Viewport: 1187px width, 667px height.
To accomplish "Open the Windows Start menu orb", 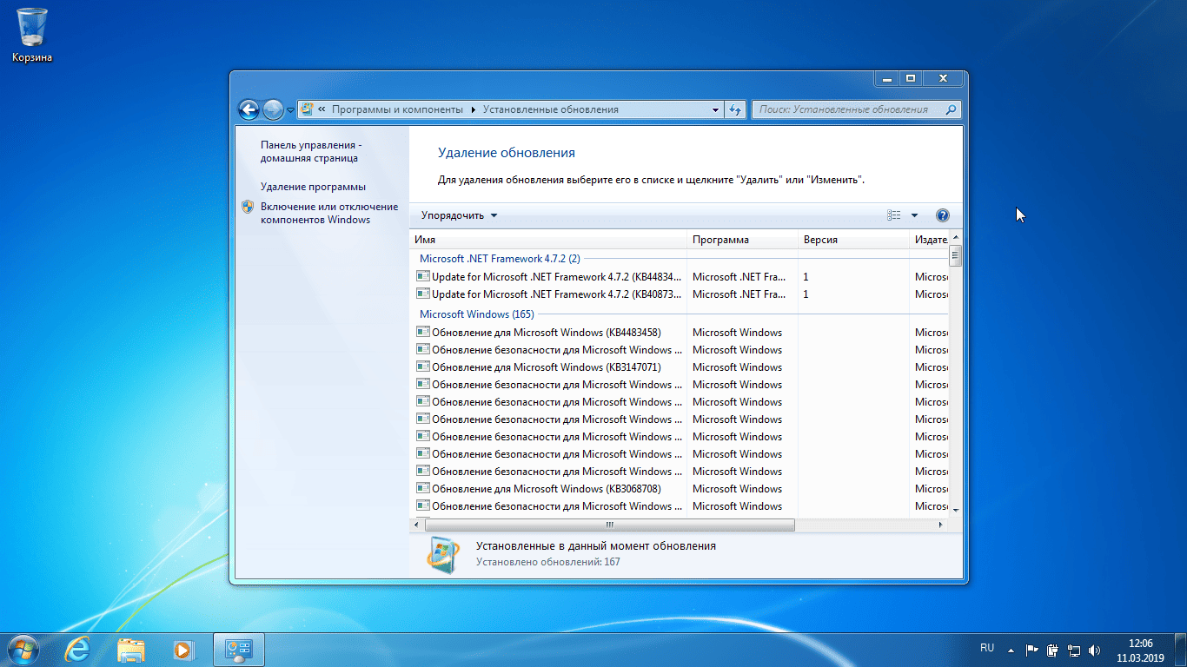I will [x=22, y=649].
